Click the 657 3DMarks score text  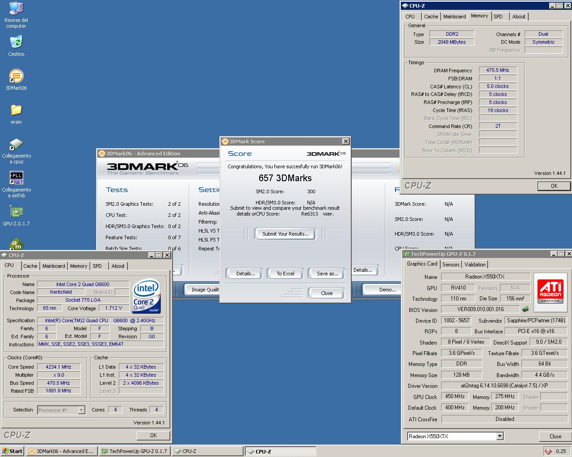tap(285, 178)
